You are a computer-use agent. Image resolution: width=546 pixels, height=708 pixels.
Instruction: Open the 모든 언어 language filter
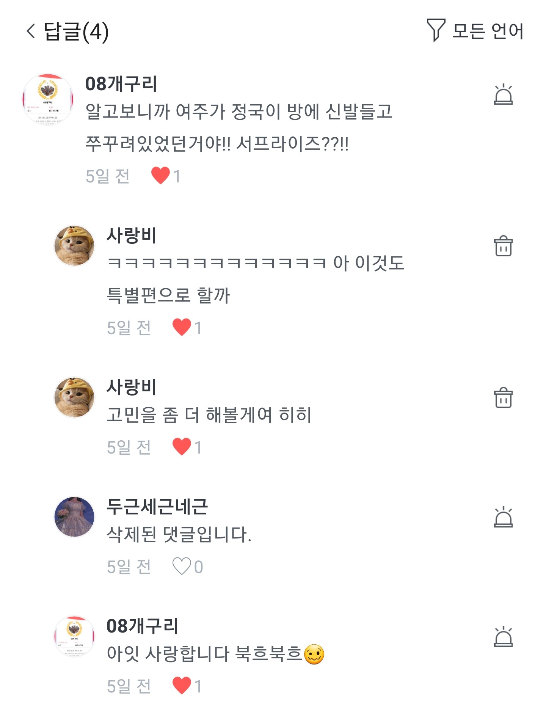(x=487, y=31)
